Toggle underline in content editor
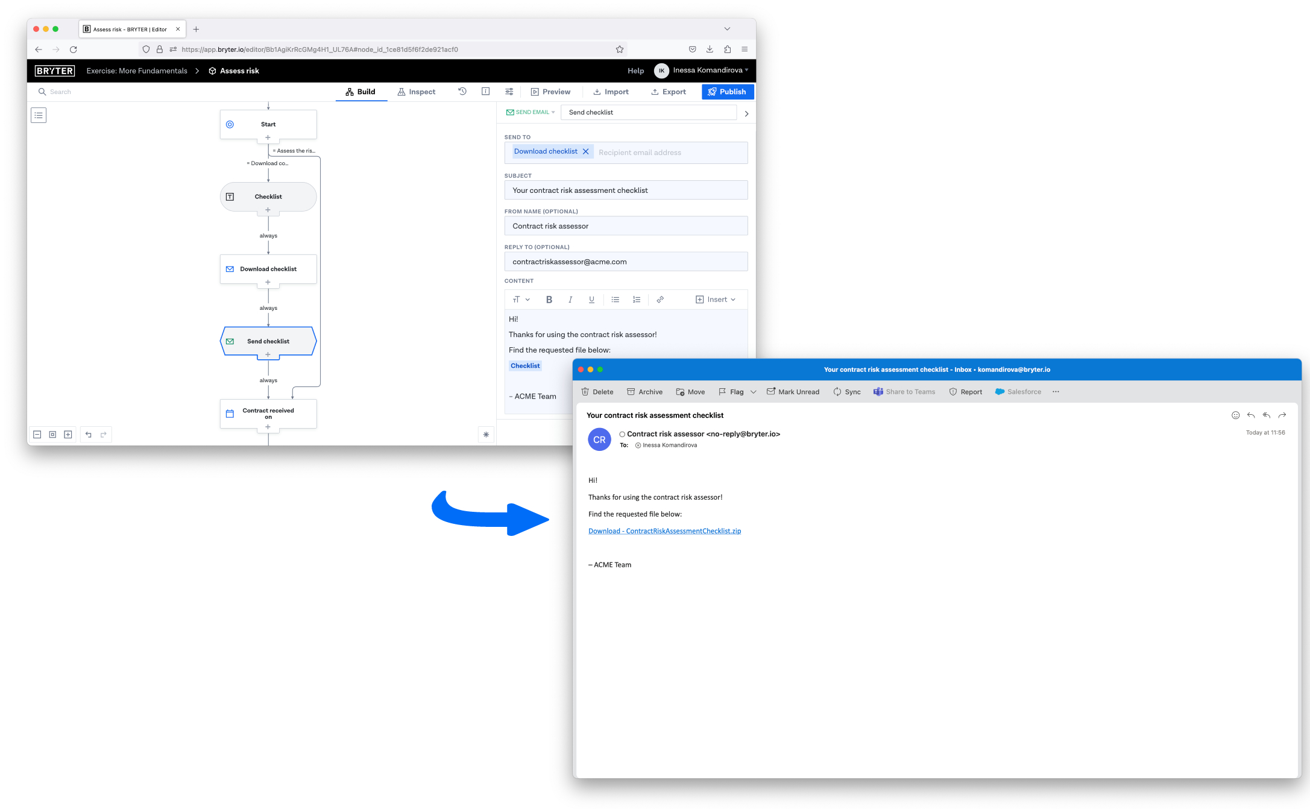The height and width of the screenshot is (809, 1310). click(591, 300)
